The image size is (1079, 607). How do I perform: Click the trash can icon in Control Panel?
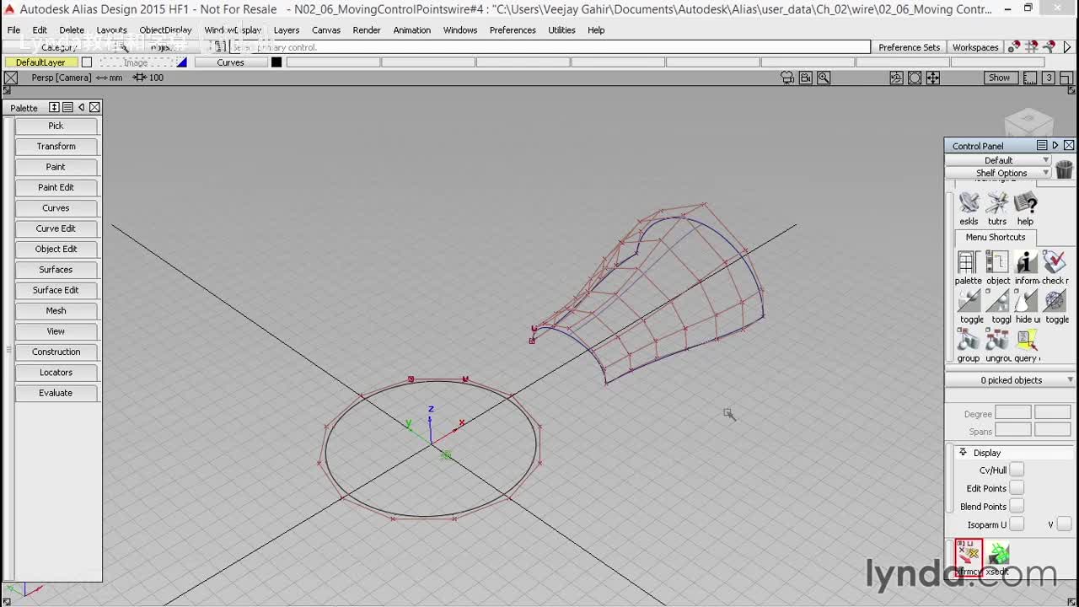click(x=1064, y=169)
